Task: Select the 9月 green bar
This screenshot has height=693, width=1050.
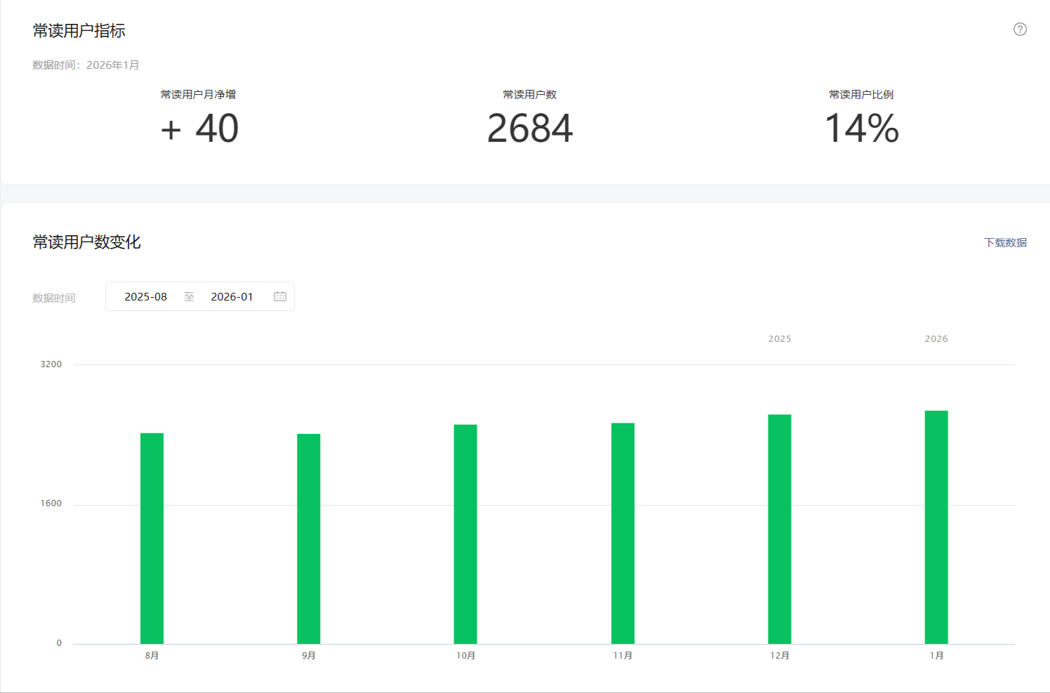Action: tap(309, 539)
